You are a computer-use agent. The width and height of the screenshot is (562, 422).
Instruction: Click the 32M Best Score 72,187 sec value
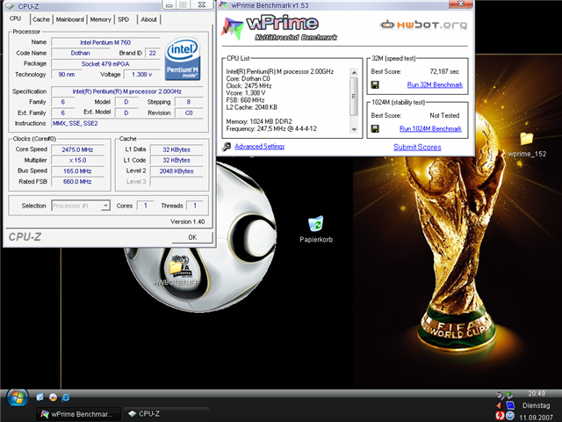[444, 71]
